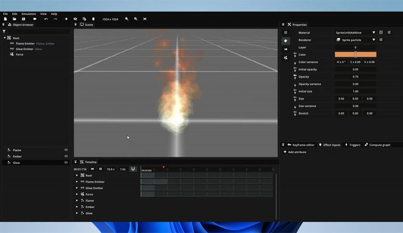Screen dimensions: 403x233
Task: Expand the Force row in Timeline
Action: (x=77, y=194)
